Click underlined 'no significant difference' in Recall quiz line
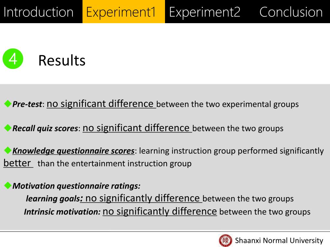 point(137,128)
